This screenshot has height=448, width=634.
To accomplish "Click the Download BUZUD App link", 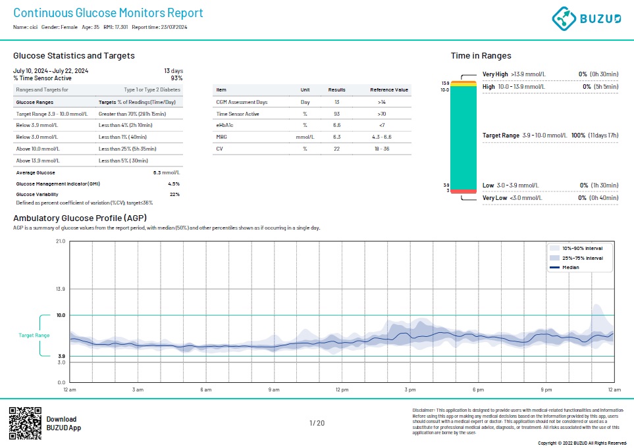I will click(x=63, y=422).
